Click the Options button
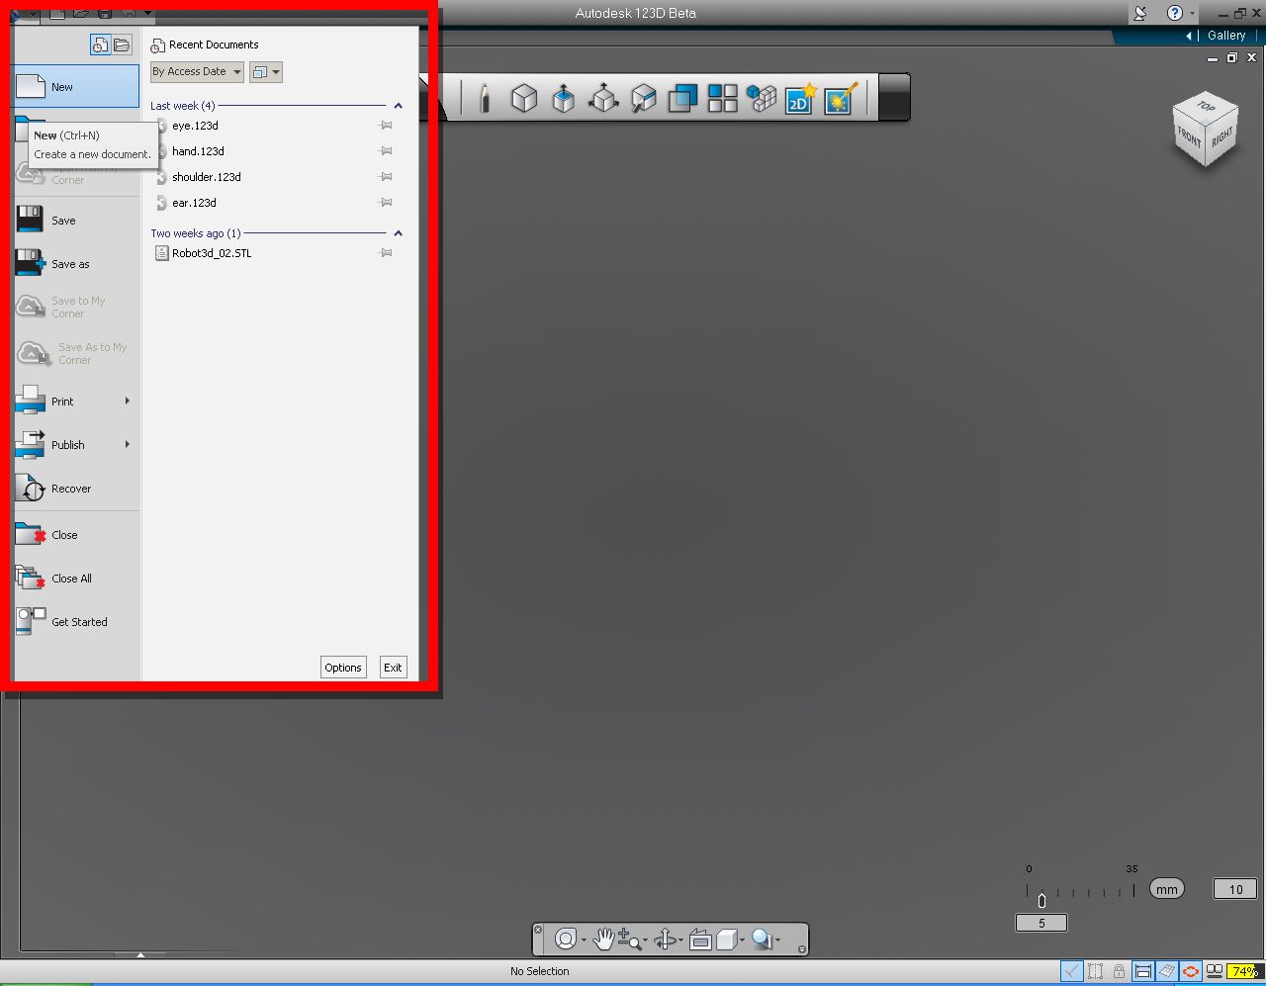This screenshot has width=1266, height=986. [342, 667]
